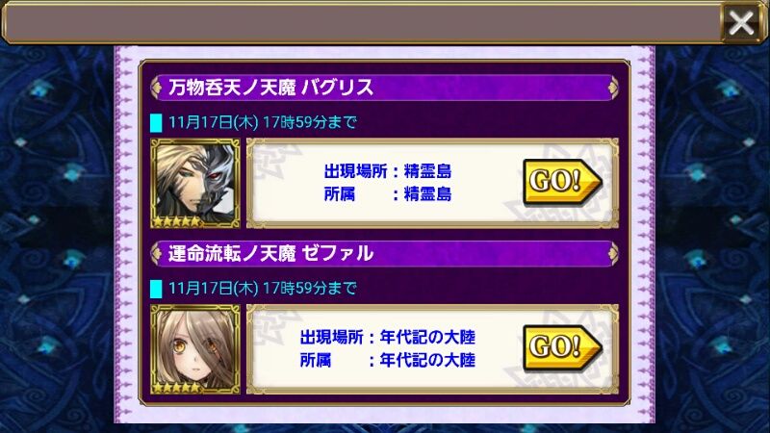The image size is (770, 433).
Task: Click the 所属：年代記の大陸 affiliation text
Action: (388, 360)
